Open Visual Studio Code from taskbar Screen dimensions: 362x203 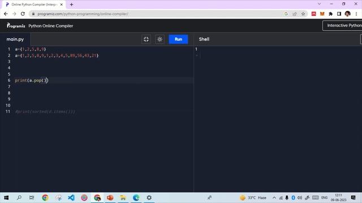(71, 198)
